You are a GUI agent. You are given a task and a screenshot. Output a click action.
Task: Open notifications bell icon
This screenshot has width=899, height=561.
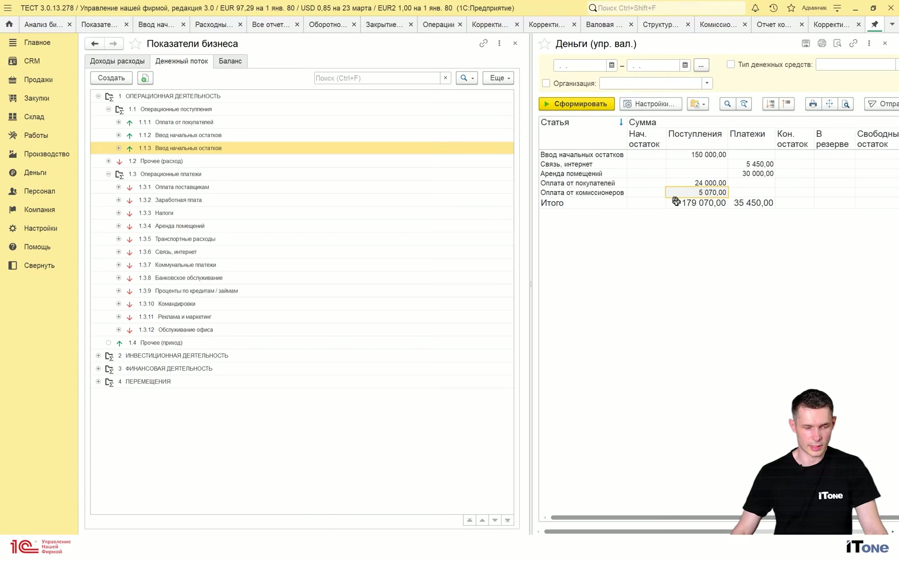coord(755,8)
